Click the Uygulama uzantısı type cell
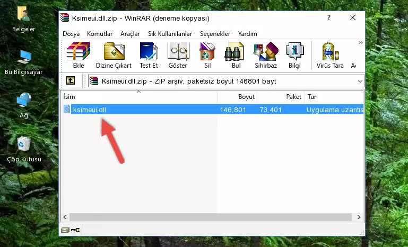The width and height of the screenshot is (408, 247). pos(335,110)
